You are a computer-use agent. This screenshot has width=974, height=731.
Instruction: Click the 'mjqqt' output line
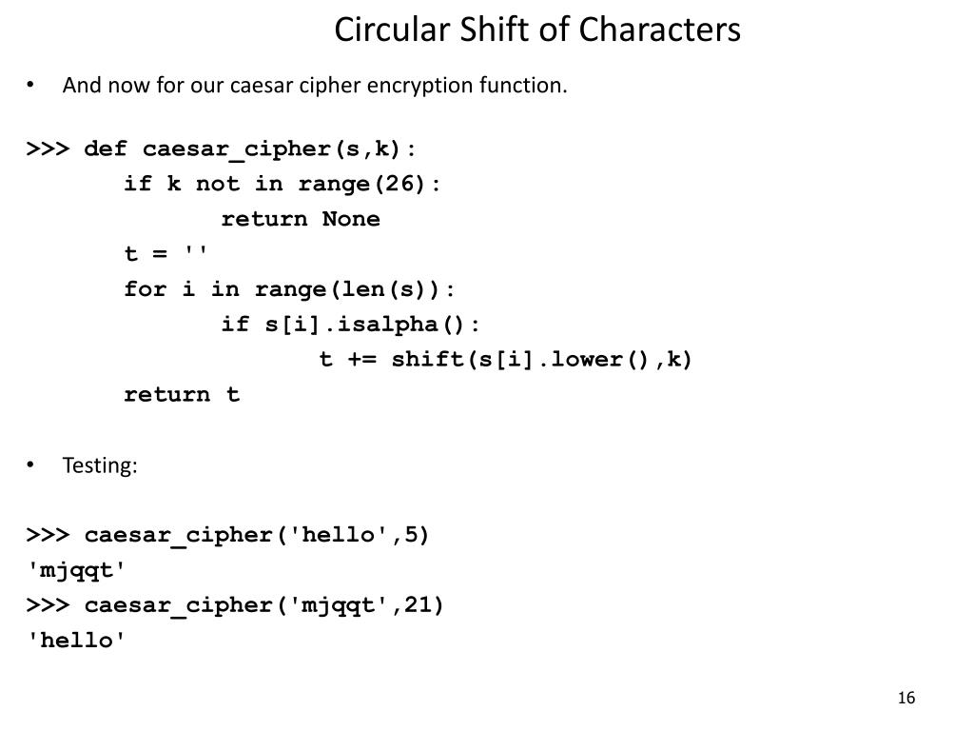(76, 571)
